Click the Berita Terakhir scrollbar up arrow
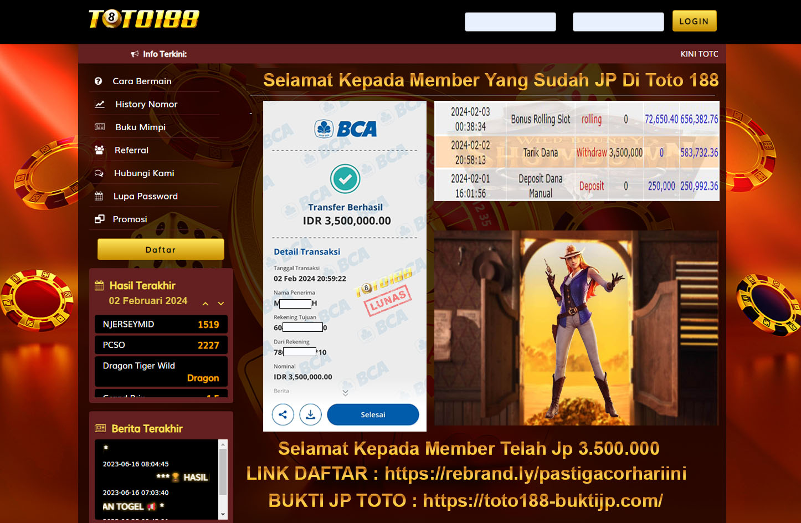This screenshot has height=523, width=801. (x=223, y=444)
